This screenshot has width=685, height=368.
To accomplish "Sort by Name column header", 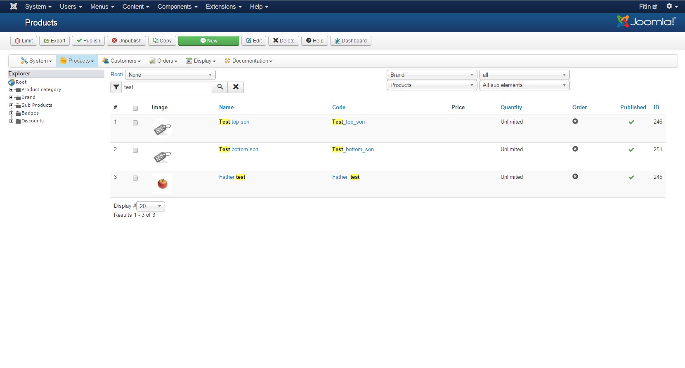I will (226, 107).
